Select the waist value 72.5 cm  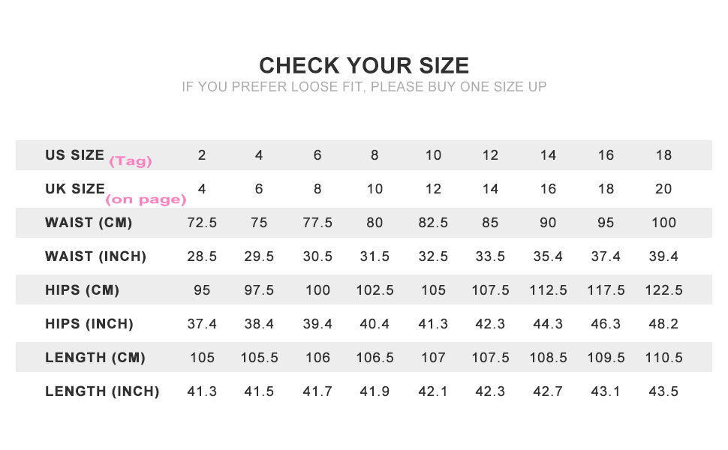202,223
